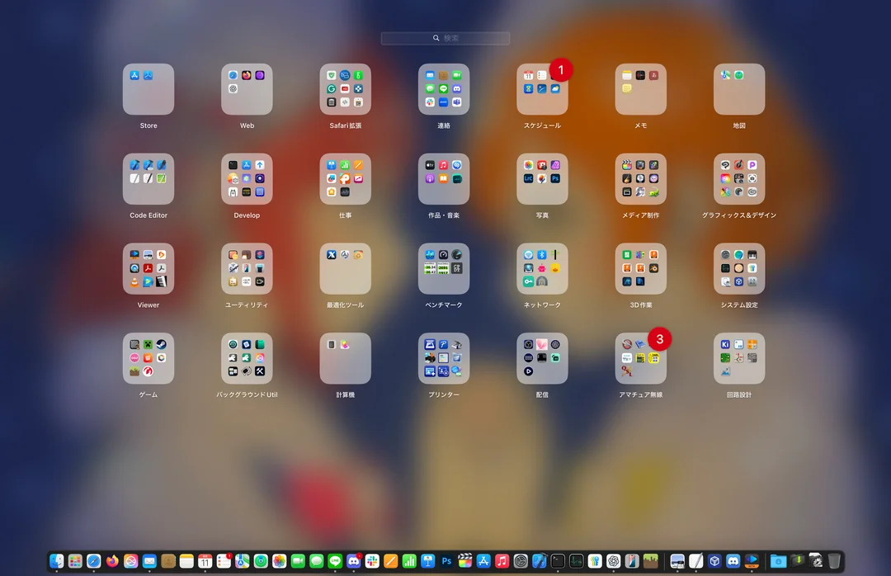Open the 計算機 folder

pos(346,358)
